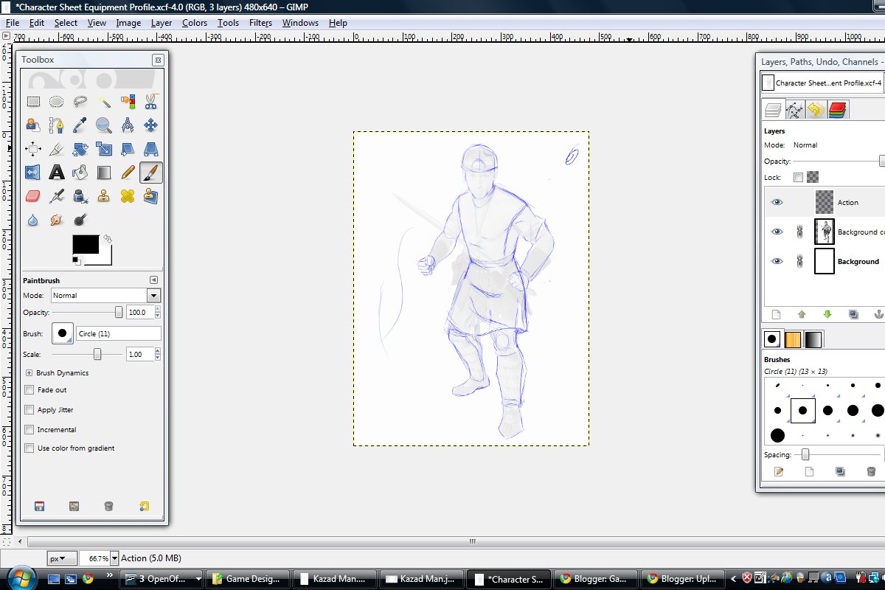
Task: Expand the Brush Dynamics section
Action: pyautogui.click(x=29, y=373)
